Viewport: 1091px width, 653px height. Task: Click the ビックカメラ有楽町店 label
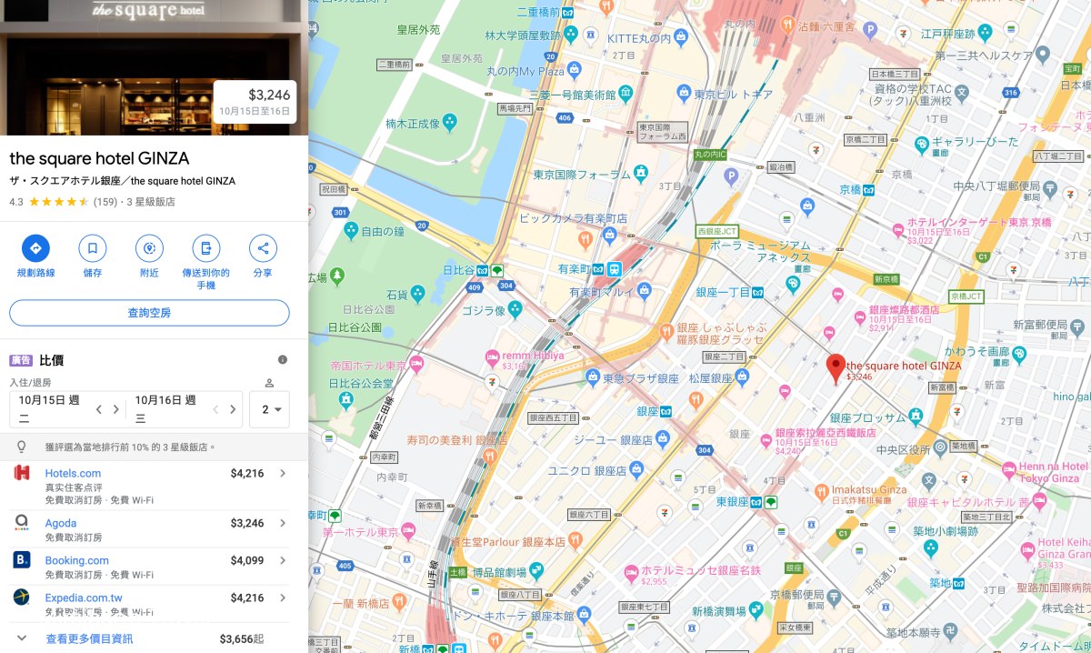pos(574,218)
